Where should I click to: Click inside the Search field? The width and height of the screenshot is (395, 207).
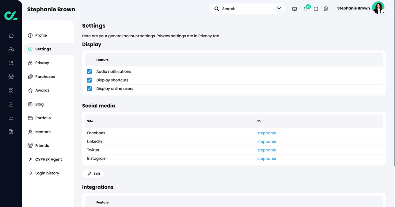coord(240,8)
